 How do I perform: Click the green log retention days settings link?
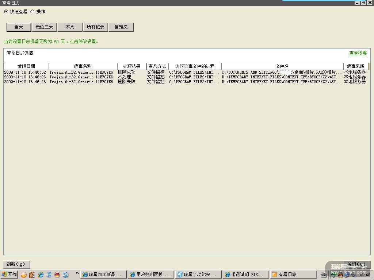point(51,42)
